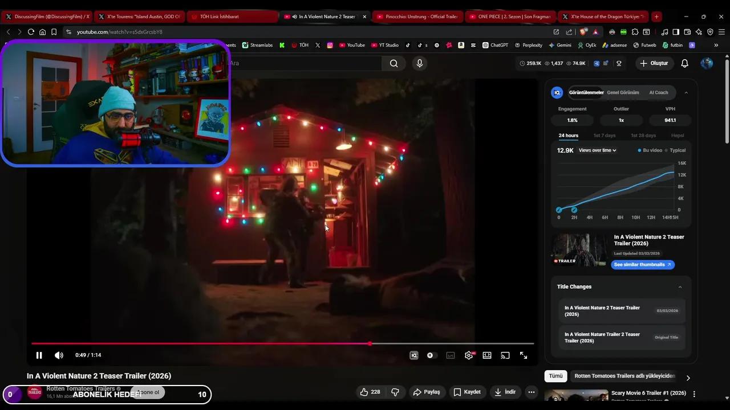This screenshot has height=410, width=730.
Task: Switch to ONE PIECE 2. Sezon tab
Action: pyautogui.click(x=510, y=17)
